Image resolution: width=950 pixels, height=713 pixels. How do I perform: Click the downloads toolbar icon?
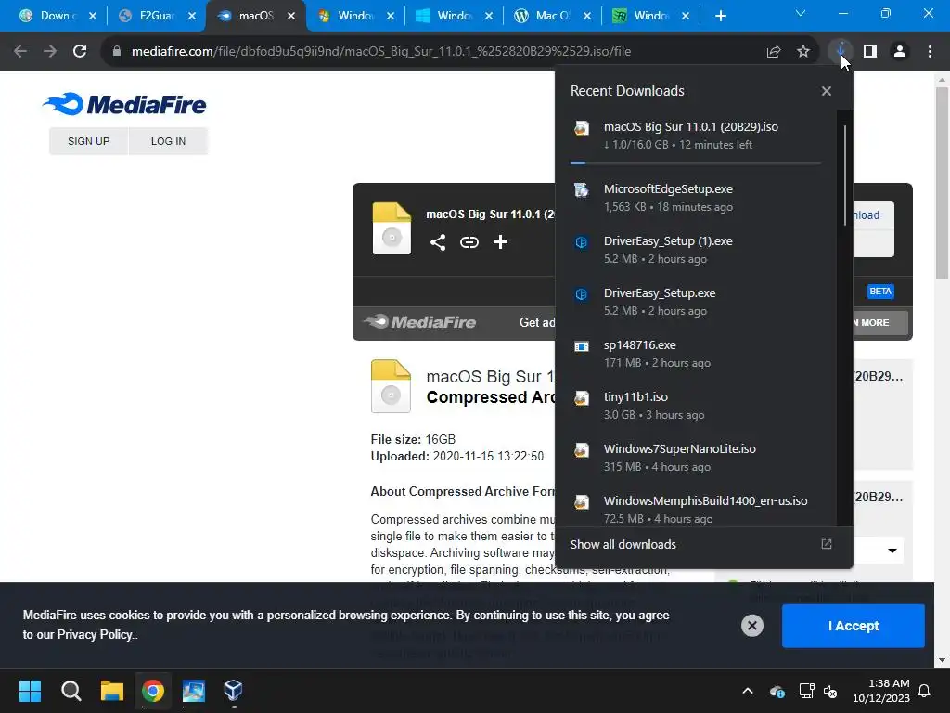841,52
